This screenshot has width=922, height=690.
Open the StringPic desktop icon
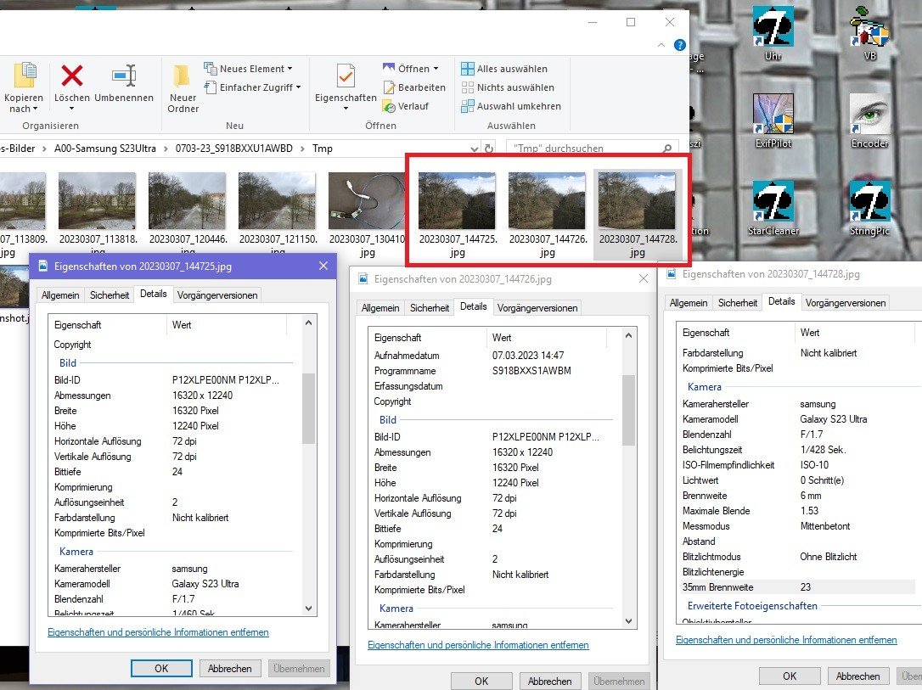[x=870, y=201]
